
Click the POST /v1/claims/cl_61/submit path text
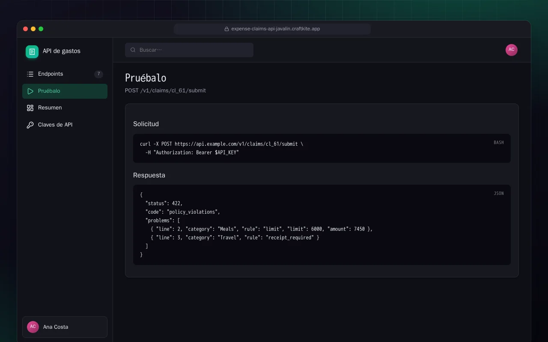165,91
